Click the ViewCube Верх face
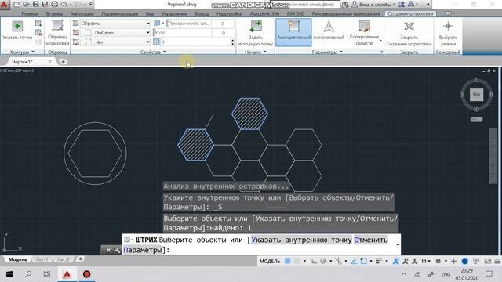Image resolution: width=502 pixels, height=282 pixels. (476, 94)
